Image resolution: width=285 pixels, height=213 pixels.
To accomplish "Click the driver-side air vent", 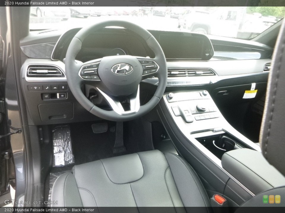I will click(45, 71).
